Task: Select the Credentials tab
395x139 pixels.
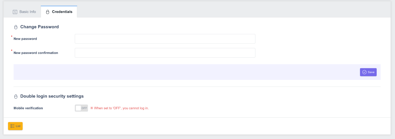Action: coord(59,12)
